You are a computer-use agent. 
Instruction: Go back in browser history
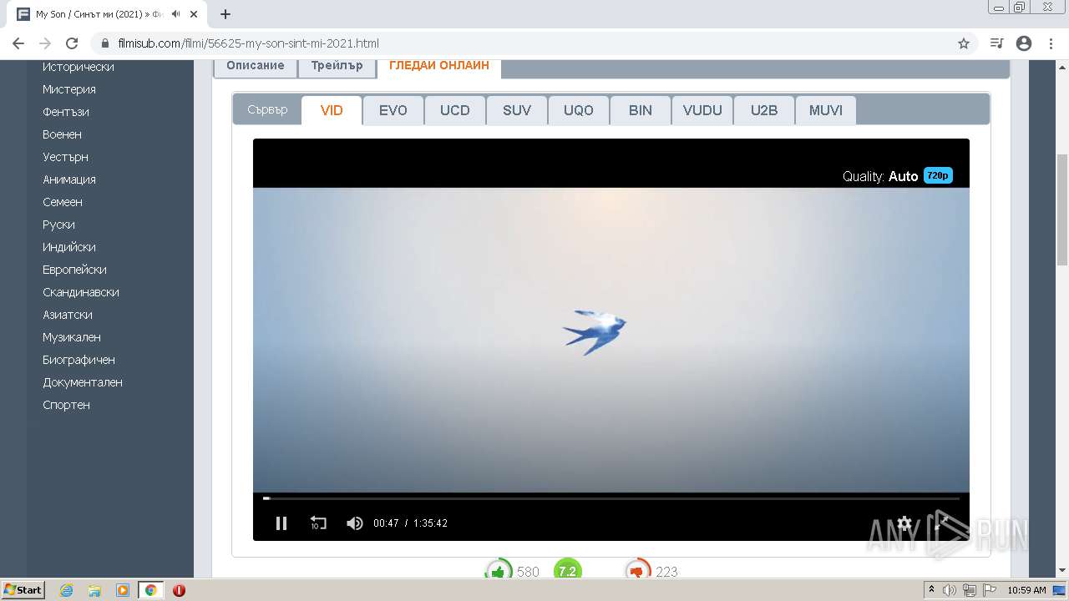[18, 43]
